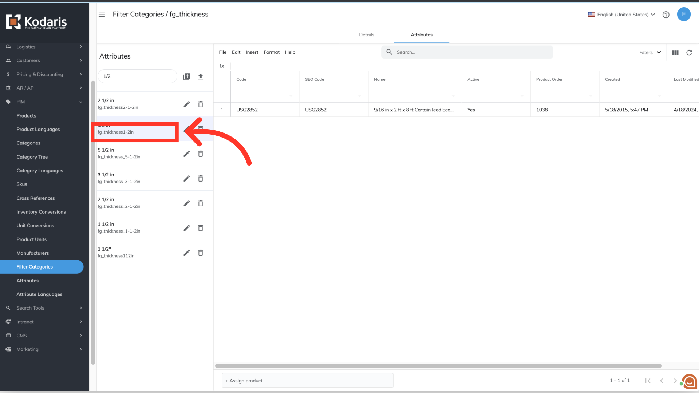The height and width of the screenshot is (393, 699).
Task: Open Code column filter menu
Action: (291, 95)
